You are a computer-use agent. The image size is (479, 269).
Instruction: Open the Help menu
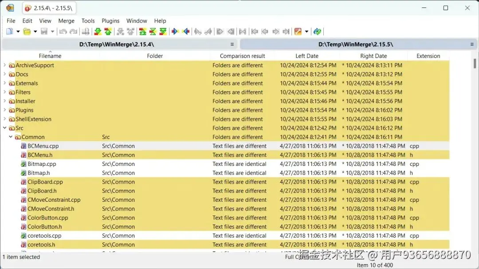(160, 21)
